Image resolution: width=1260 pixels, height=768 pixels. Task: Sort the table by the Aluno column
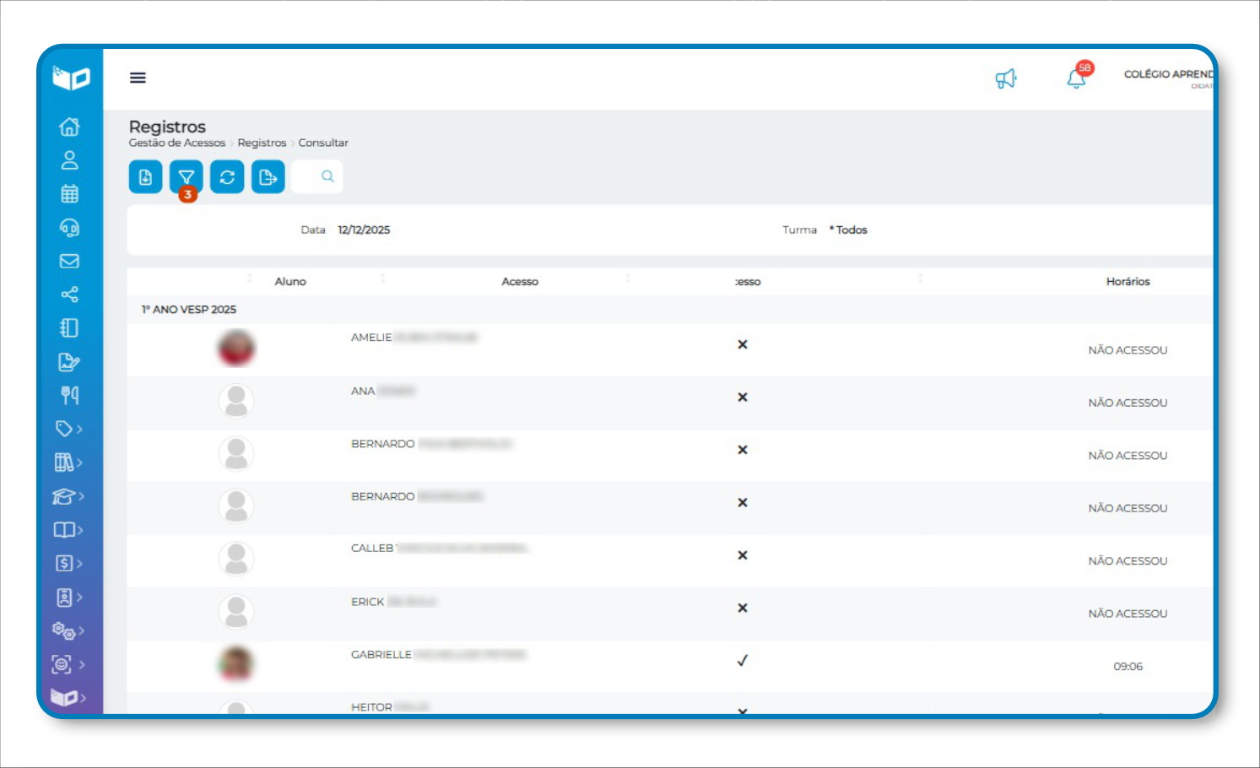click(290, 281)
